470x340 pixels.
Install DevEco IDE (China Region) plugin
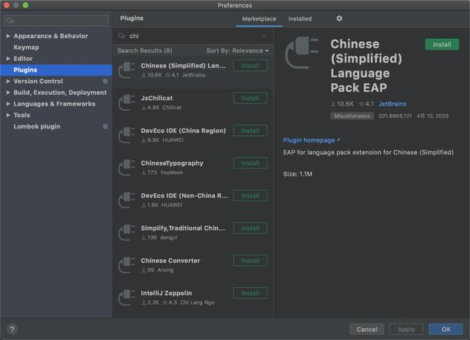pos(250,131)
